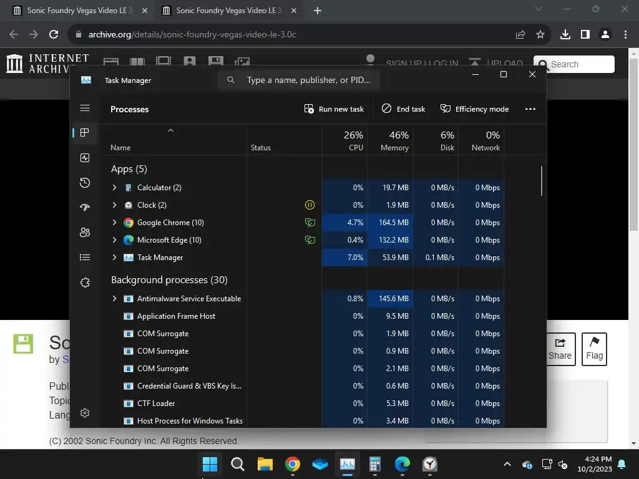Open the Chrome tab search dropdown arrow
Screen dimensions: 639x479
tap(539, 9)
